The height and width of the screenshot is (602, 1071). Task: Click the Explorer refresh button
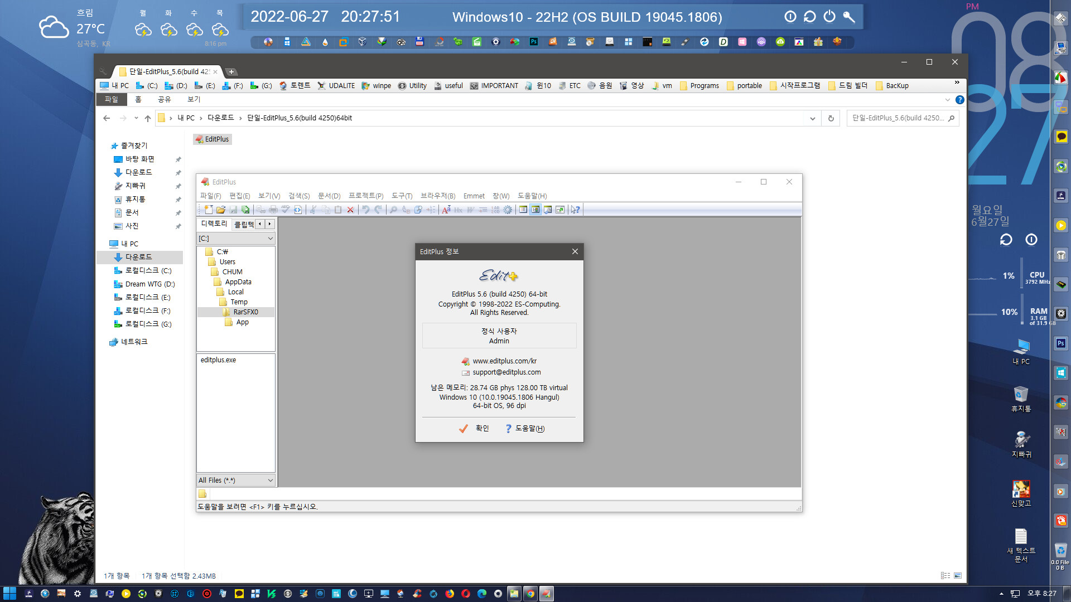(831, 118)
